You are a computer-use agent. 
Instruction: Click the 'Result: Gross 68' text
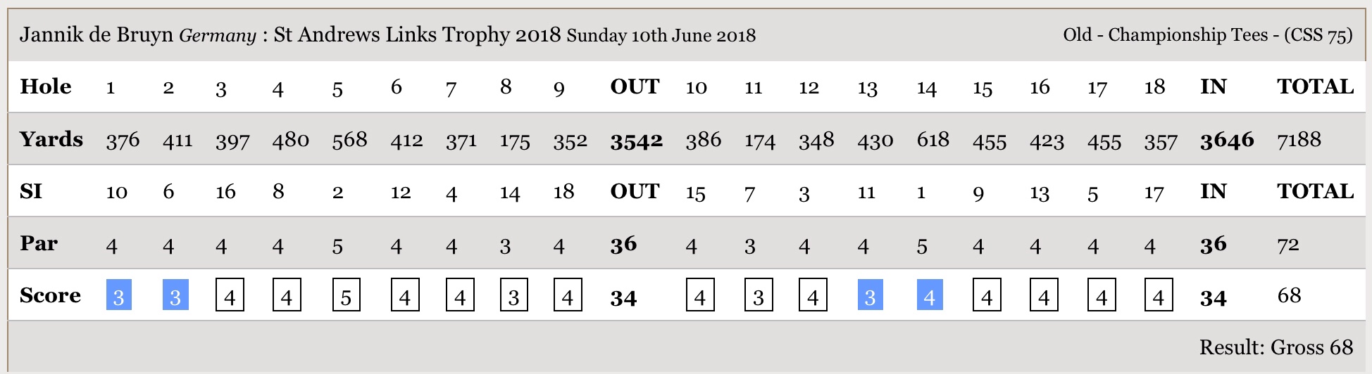tap(1276, 347)
